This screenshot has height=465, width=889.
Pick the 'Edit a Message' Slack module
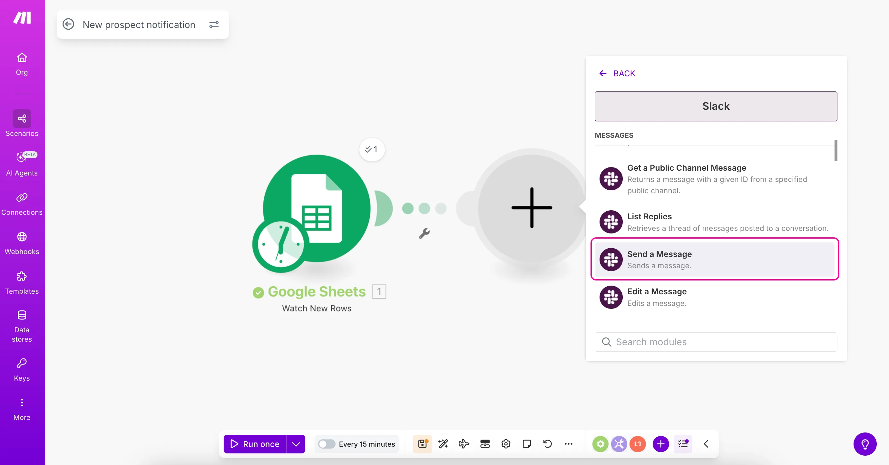tap(714, 297)
